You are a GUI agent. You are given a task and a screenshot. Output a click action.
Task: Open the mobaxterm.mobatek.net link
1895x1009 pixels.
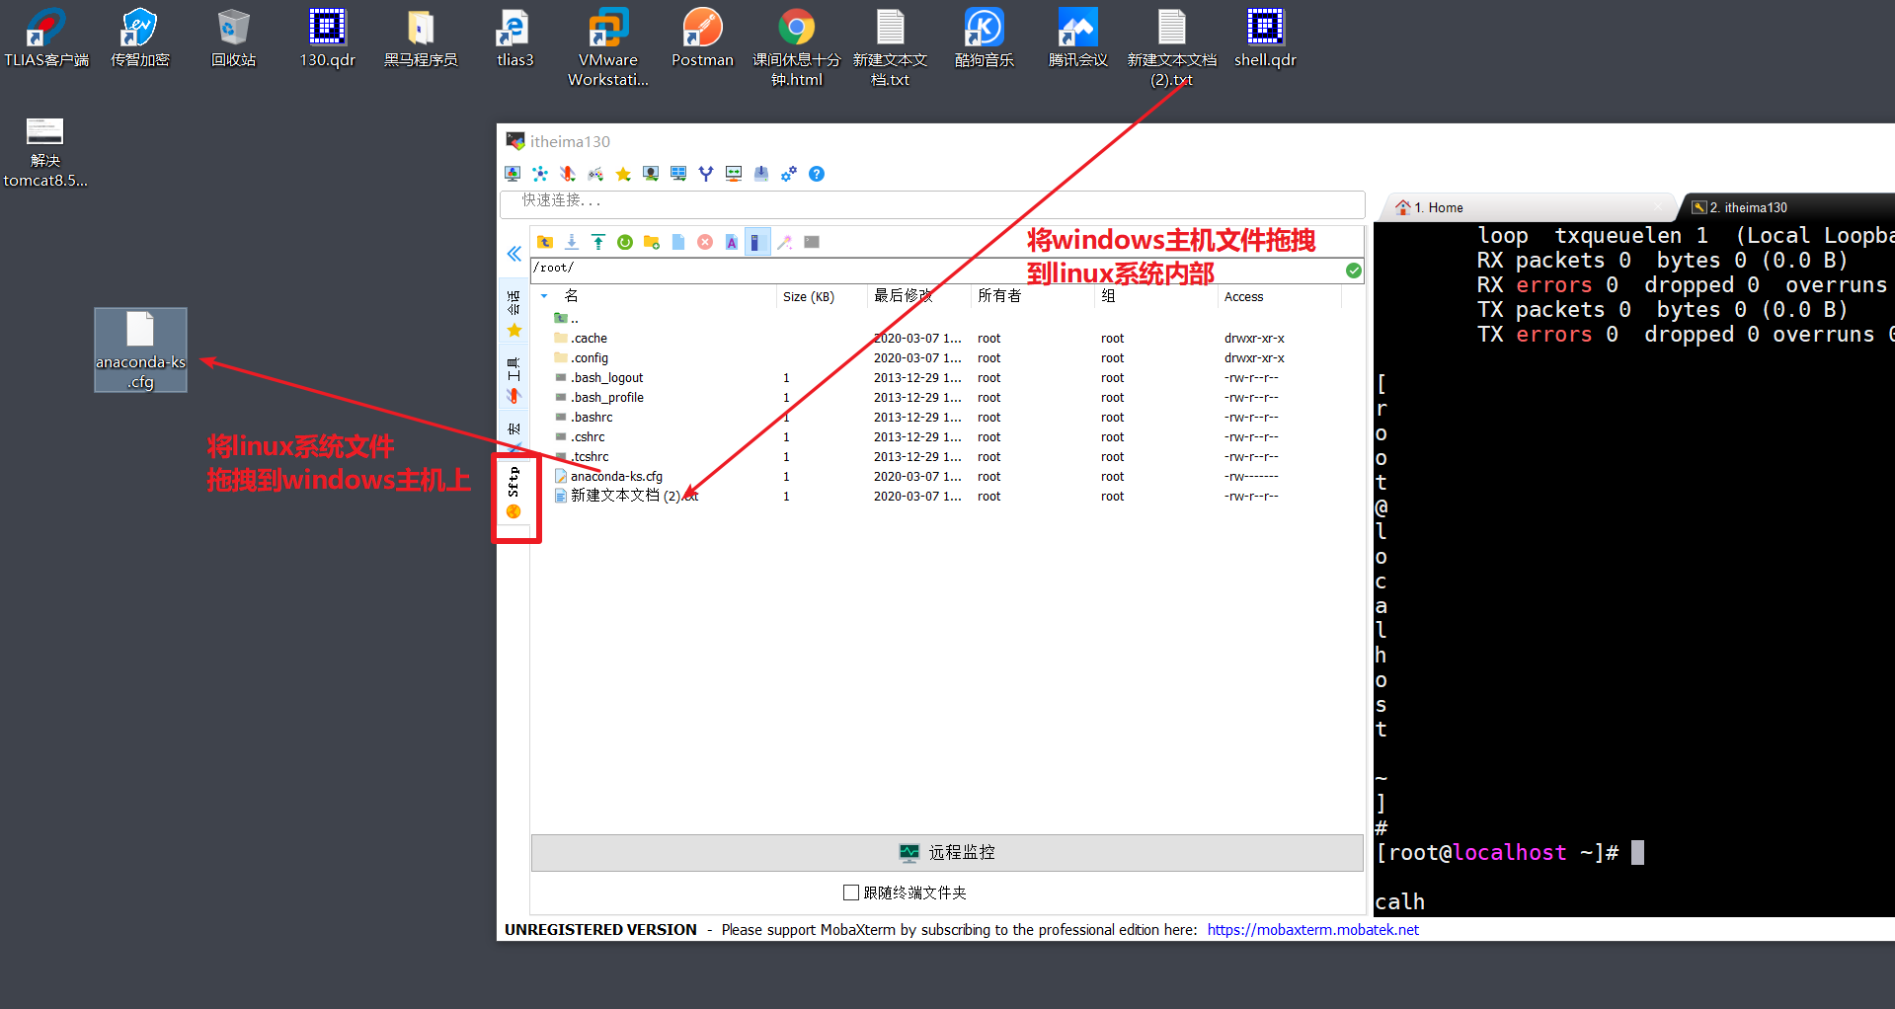tap(1312, 929)
